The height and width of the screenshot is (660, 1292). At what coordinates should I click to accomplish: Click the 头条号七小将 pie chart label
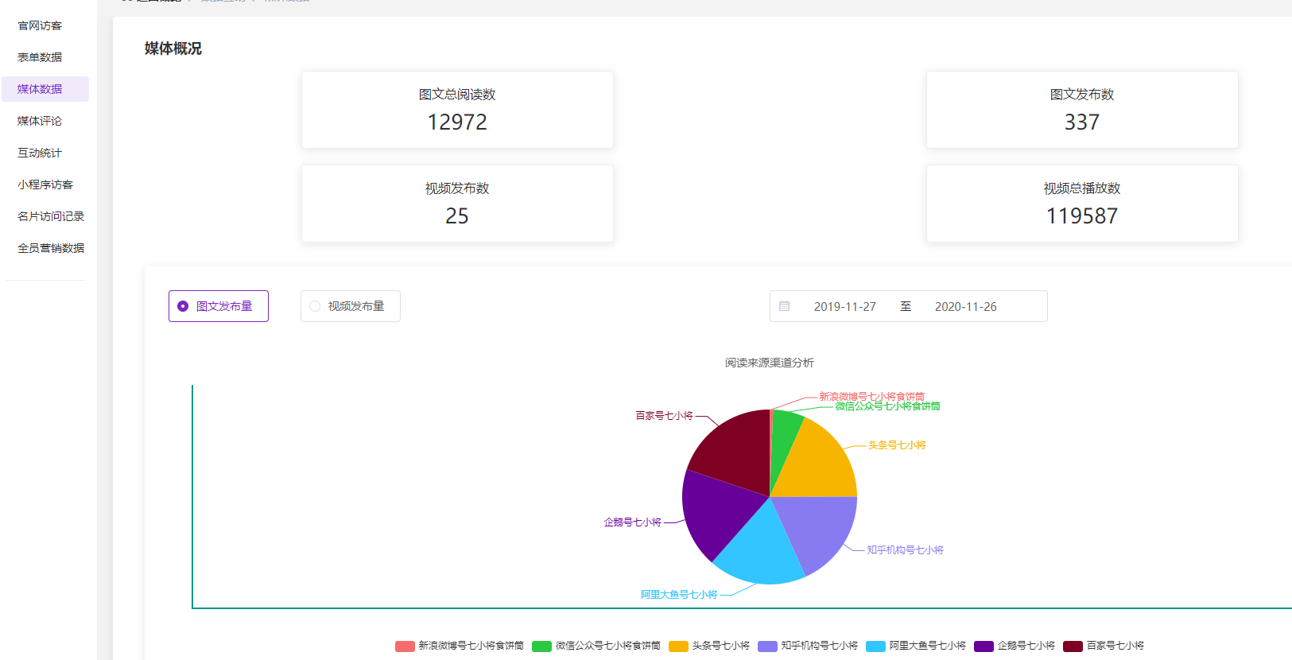897,445
